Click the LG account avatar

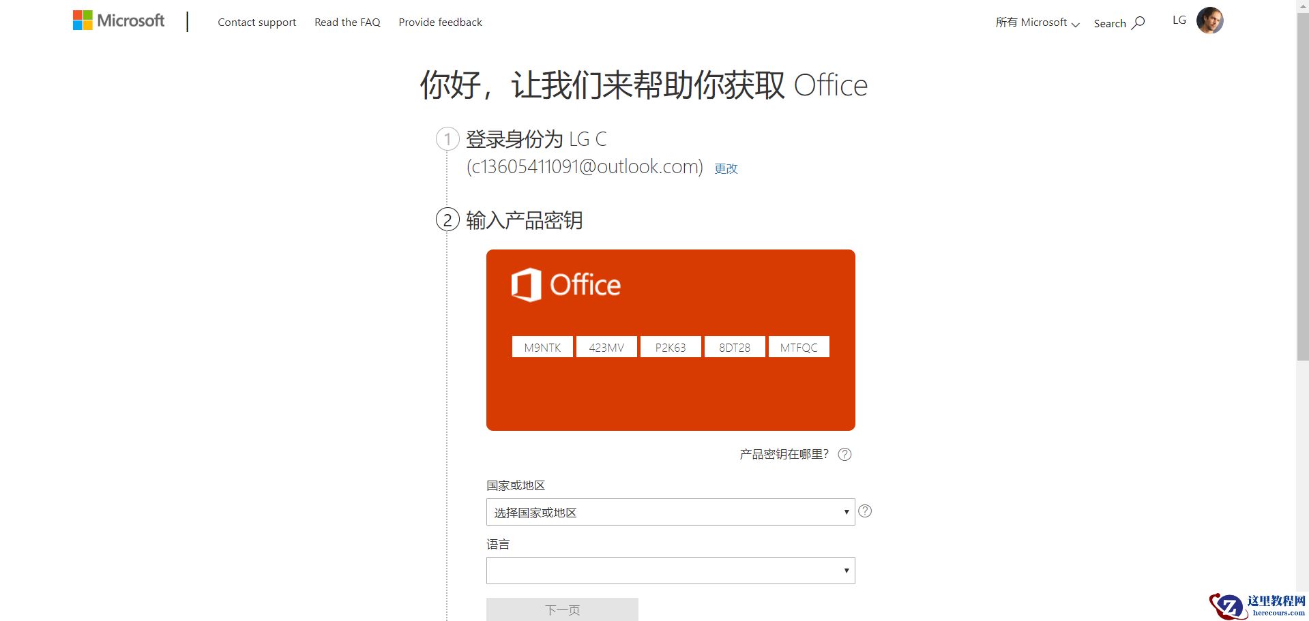tap(1209, 20)
